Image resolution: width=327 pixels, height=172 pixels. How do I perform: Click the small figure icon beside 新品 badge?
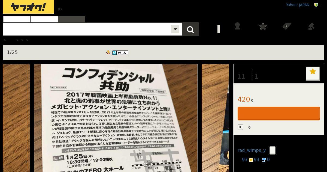(x=108, y=52)
